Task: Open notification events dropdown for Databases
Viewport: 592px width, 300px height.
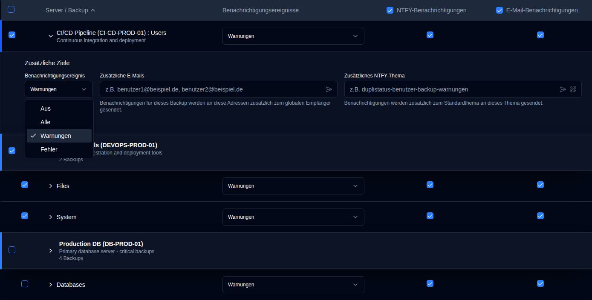Action: [x=293, y=285]
